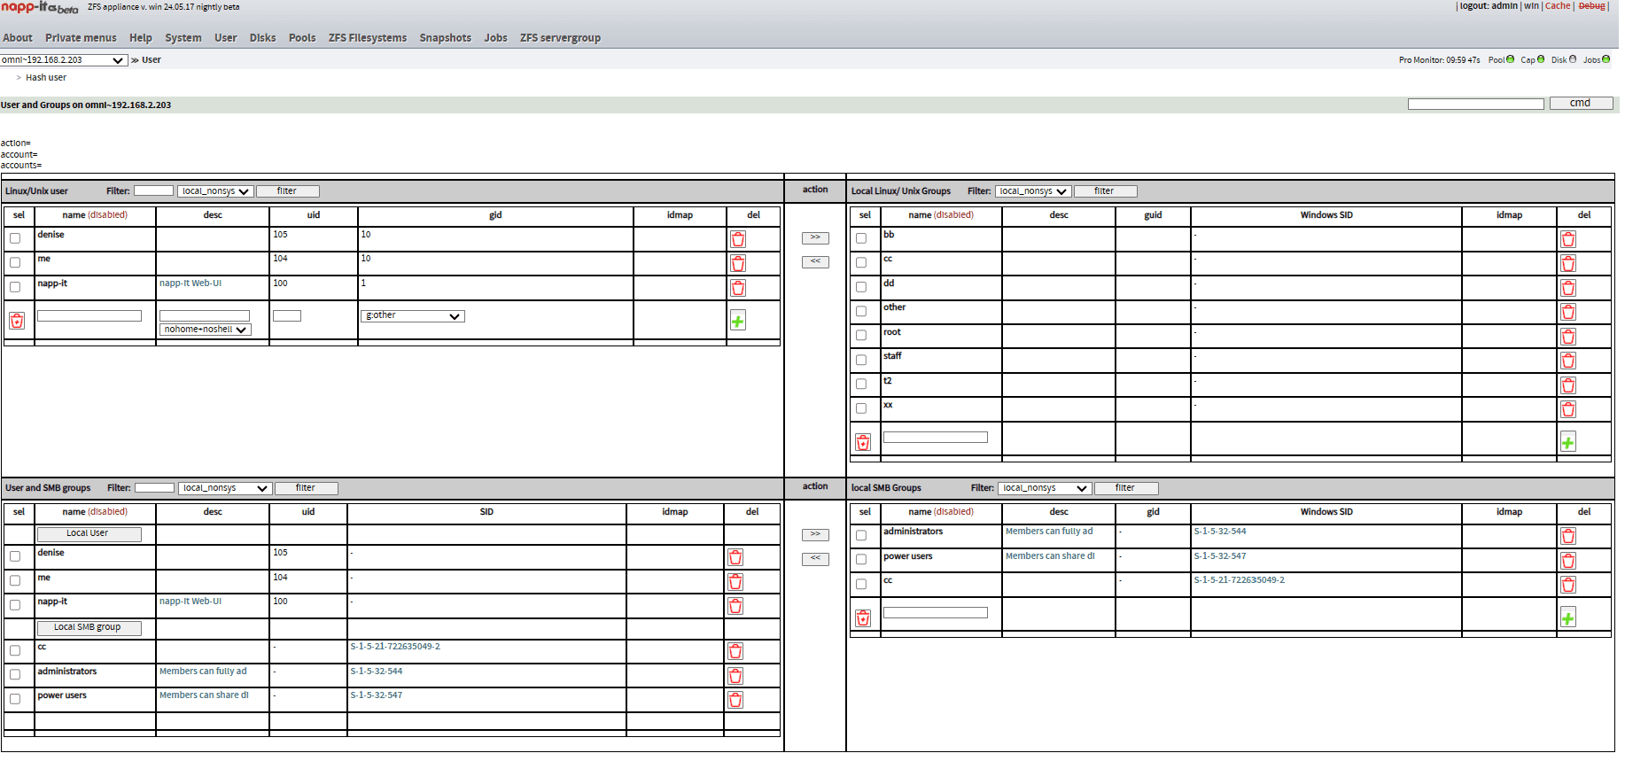Click the cmd button
The width and height of the screenshot is (1625, 761).
(1581, 104)
